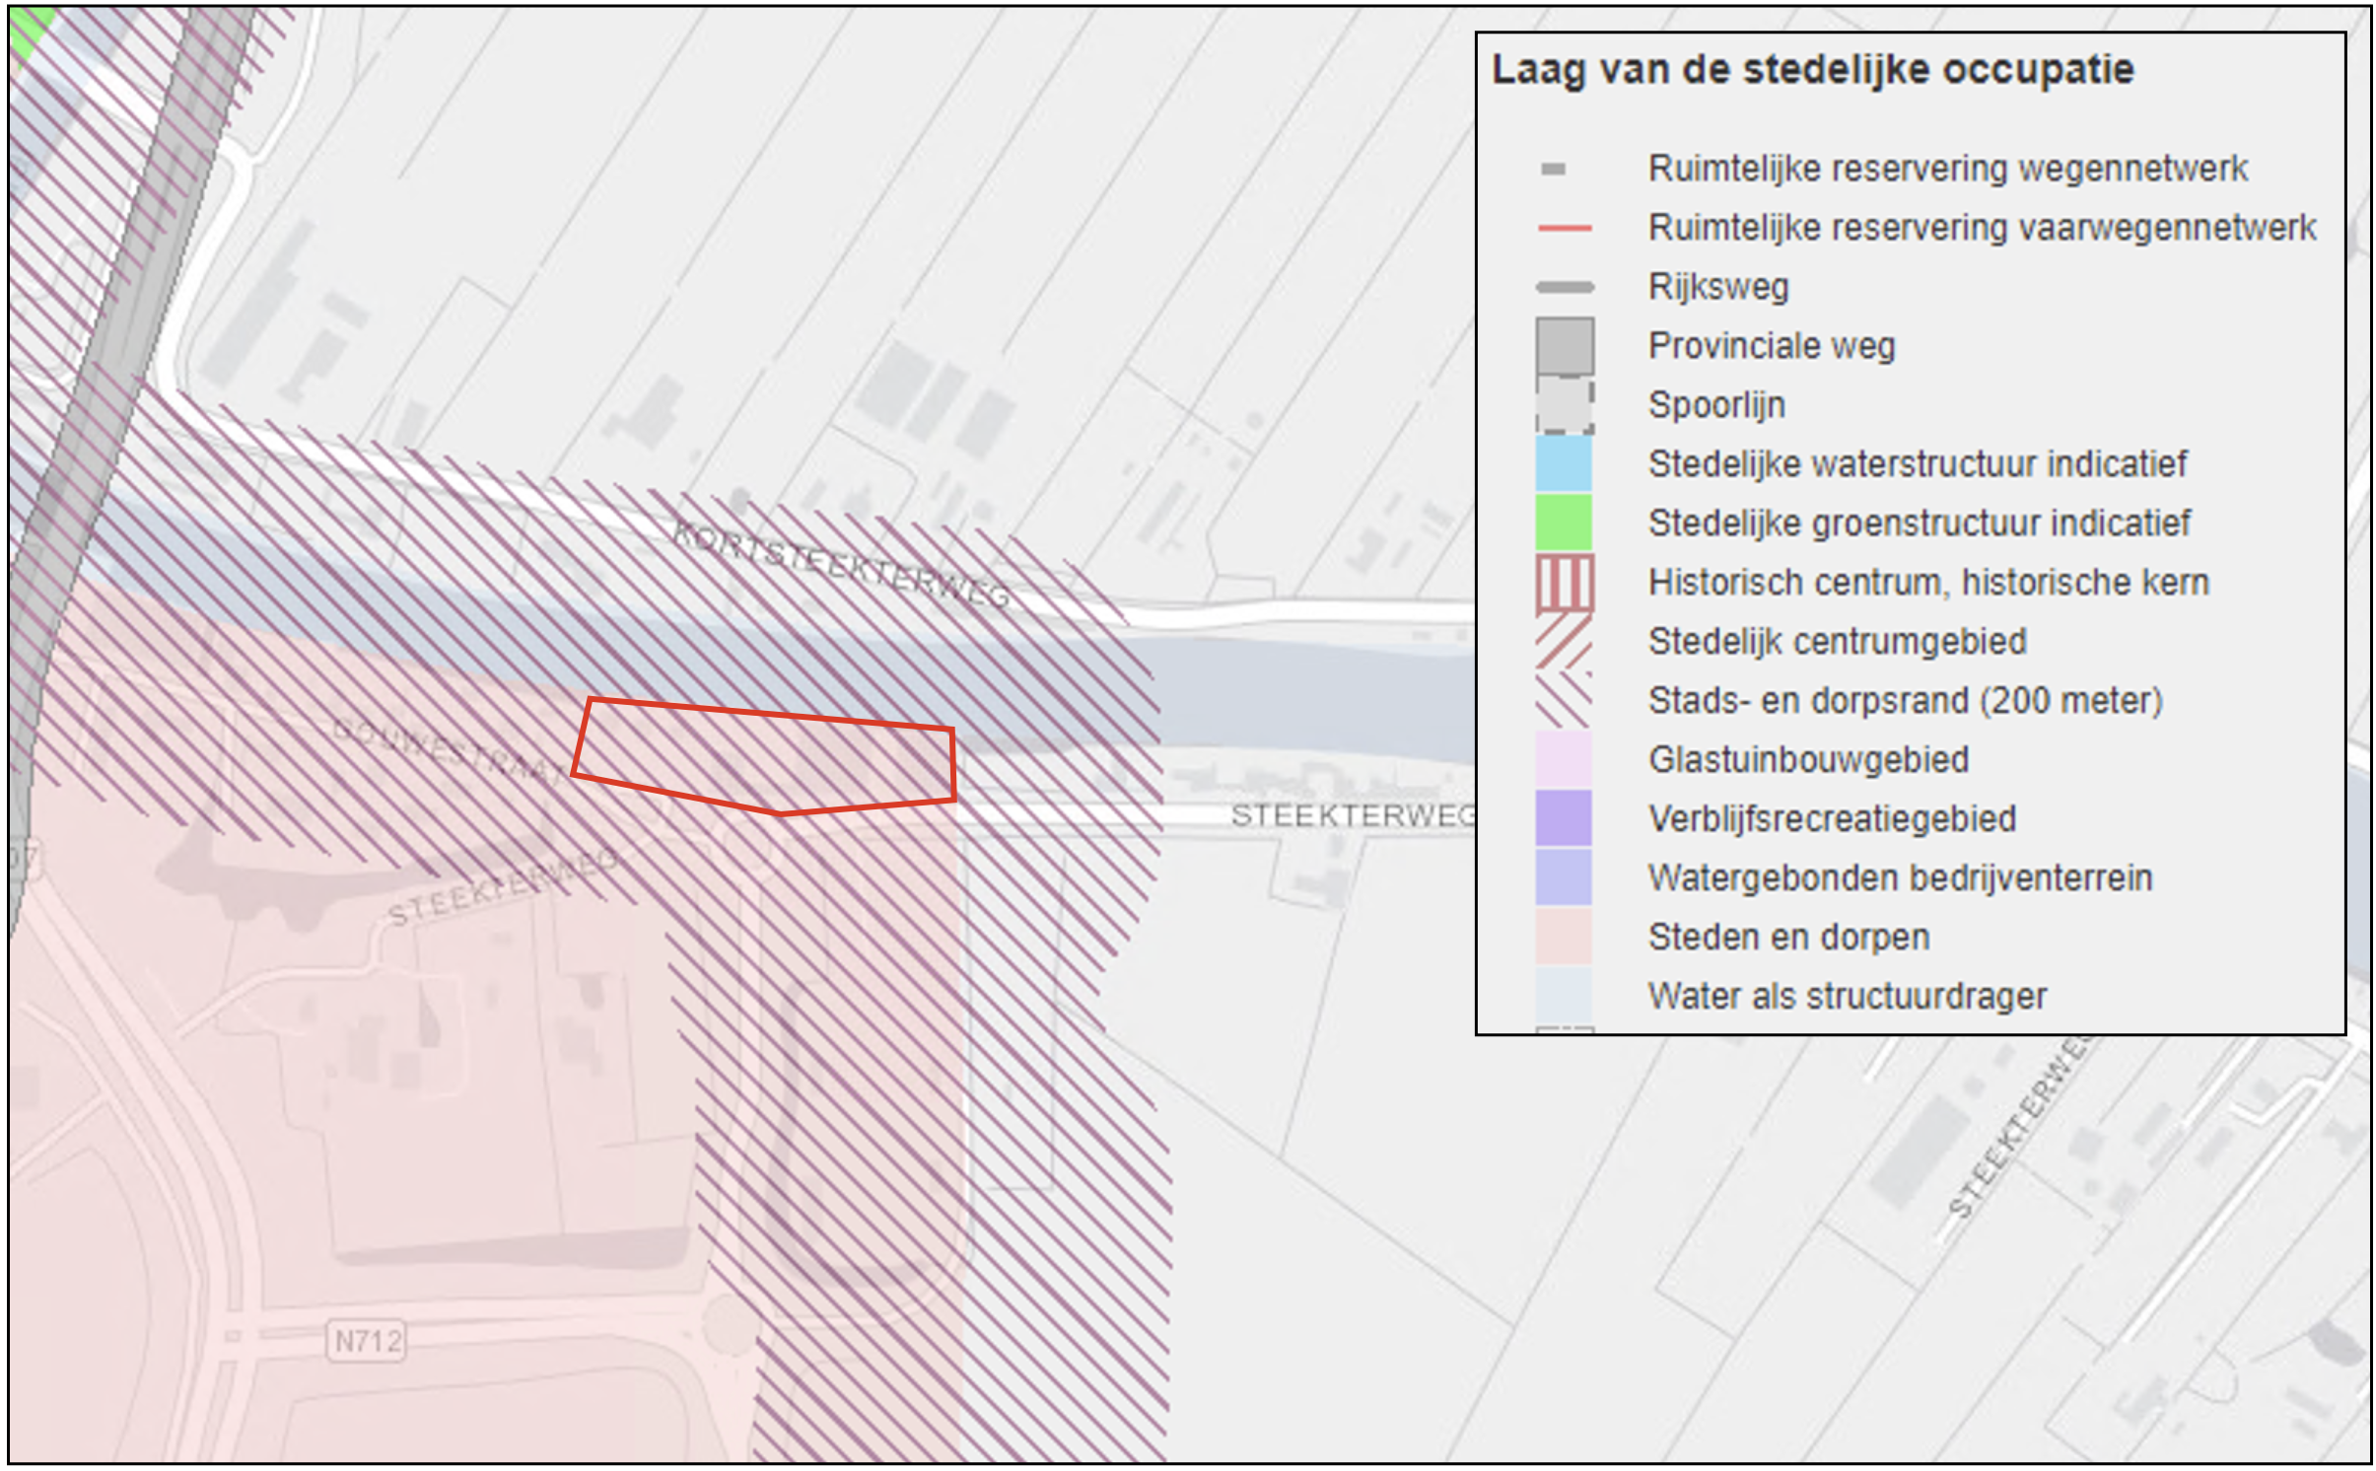Click the red vaarwegennetwerk line symbol
2376x1471 pixels.
click(1565, 229)
